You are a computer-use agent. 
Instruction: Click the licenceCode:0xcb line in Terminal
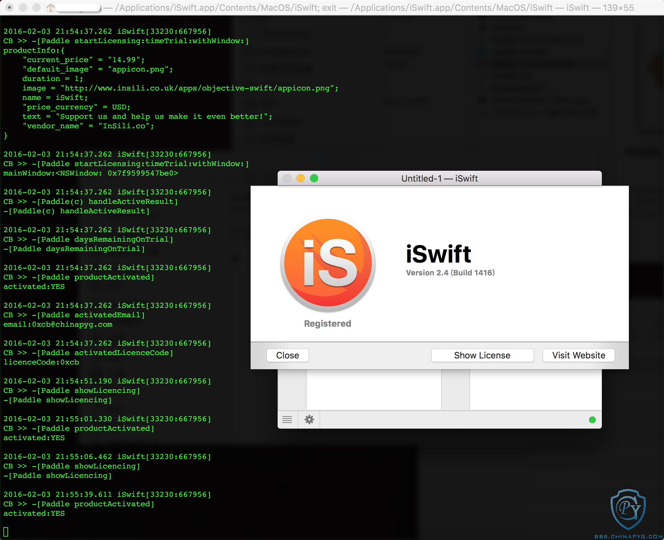[41, 362]
